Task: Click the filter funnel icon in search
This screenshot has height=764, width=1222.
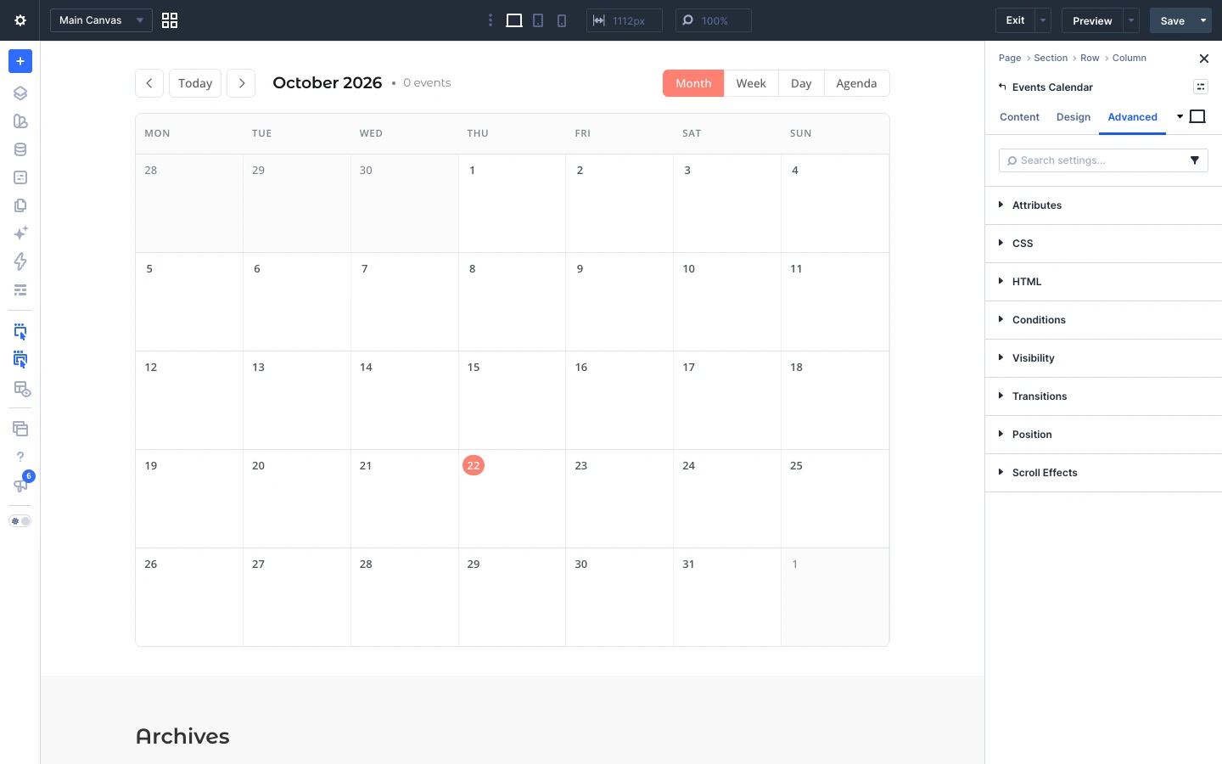Action: [x=1195, y=160]
